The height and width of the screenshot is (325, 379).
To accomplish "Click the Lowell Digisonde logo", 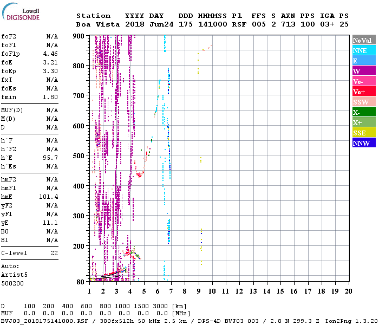I will (21, 11).
